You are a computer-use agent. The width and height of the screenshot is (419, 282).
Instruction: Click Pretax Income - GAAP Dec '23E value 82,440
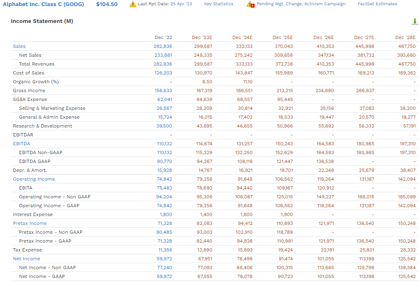point(204,241)
